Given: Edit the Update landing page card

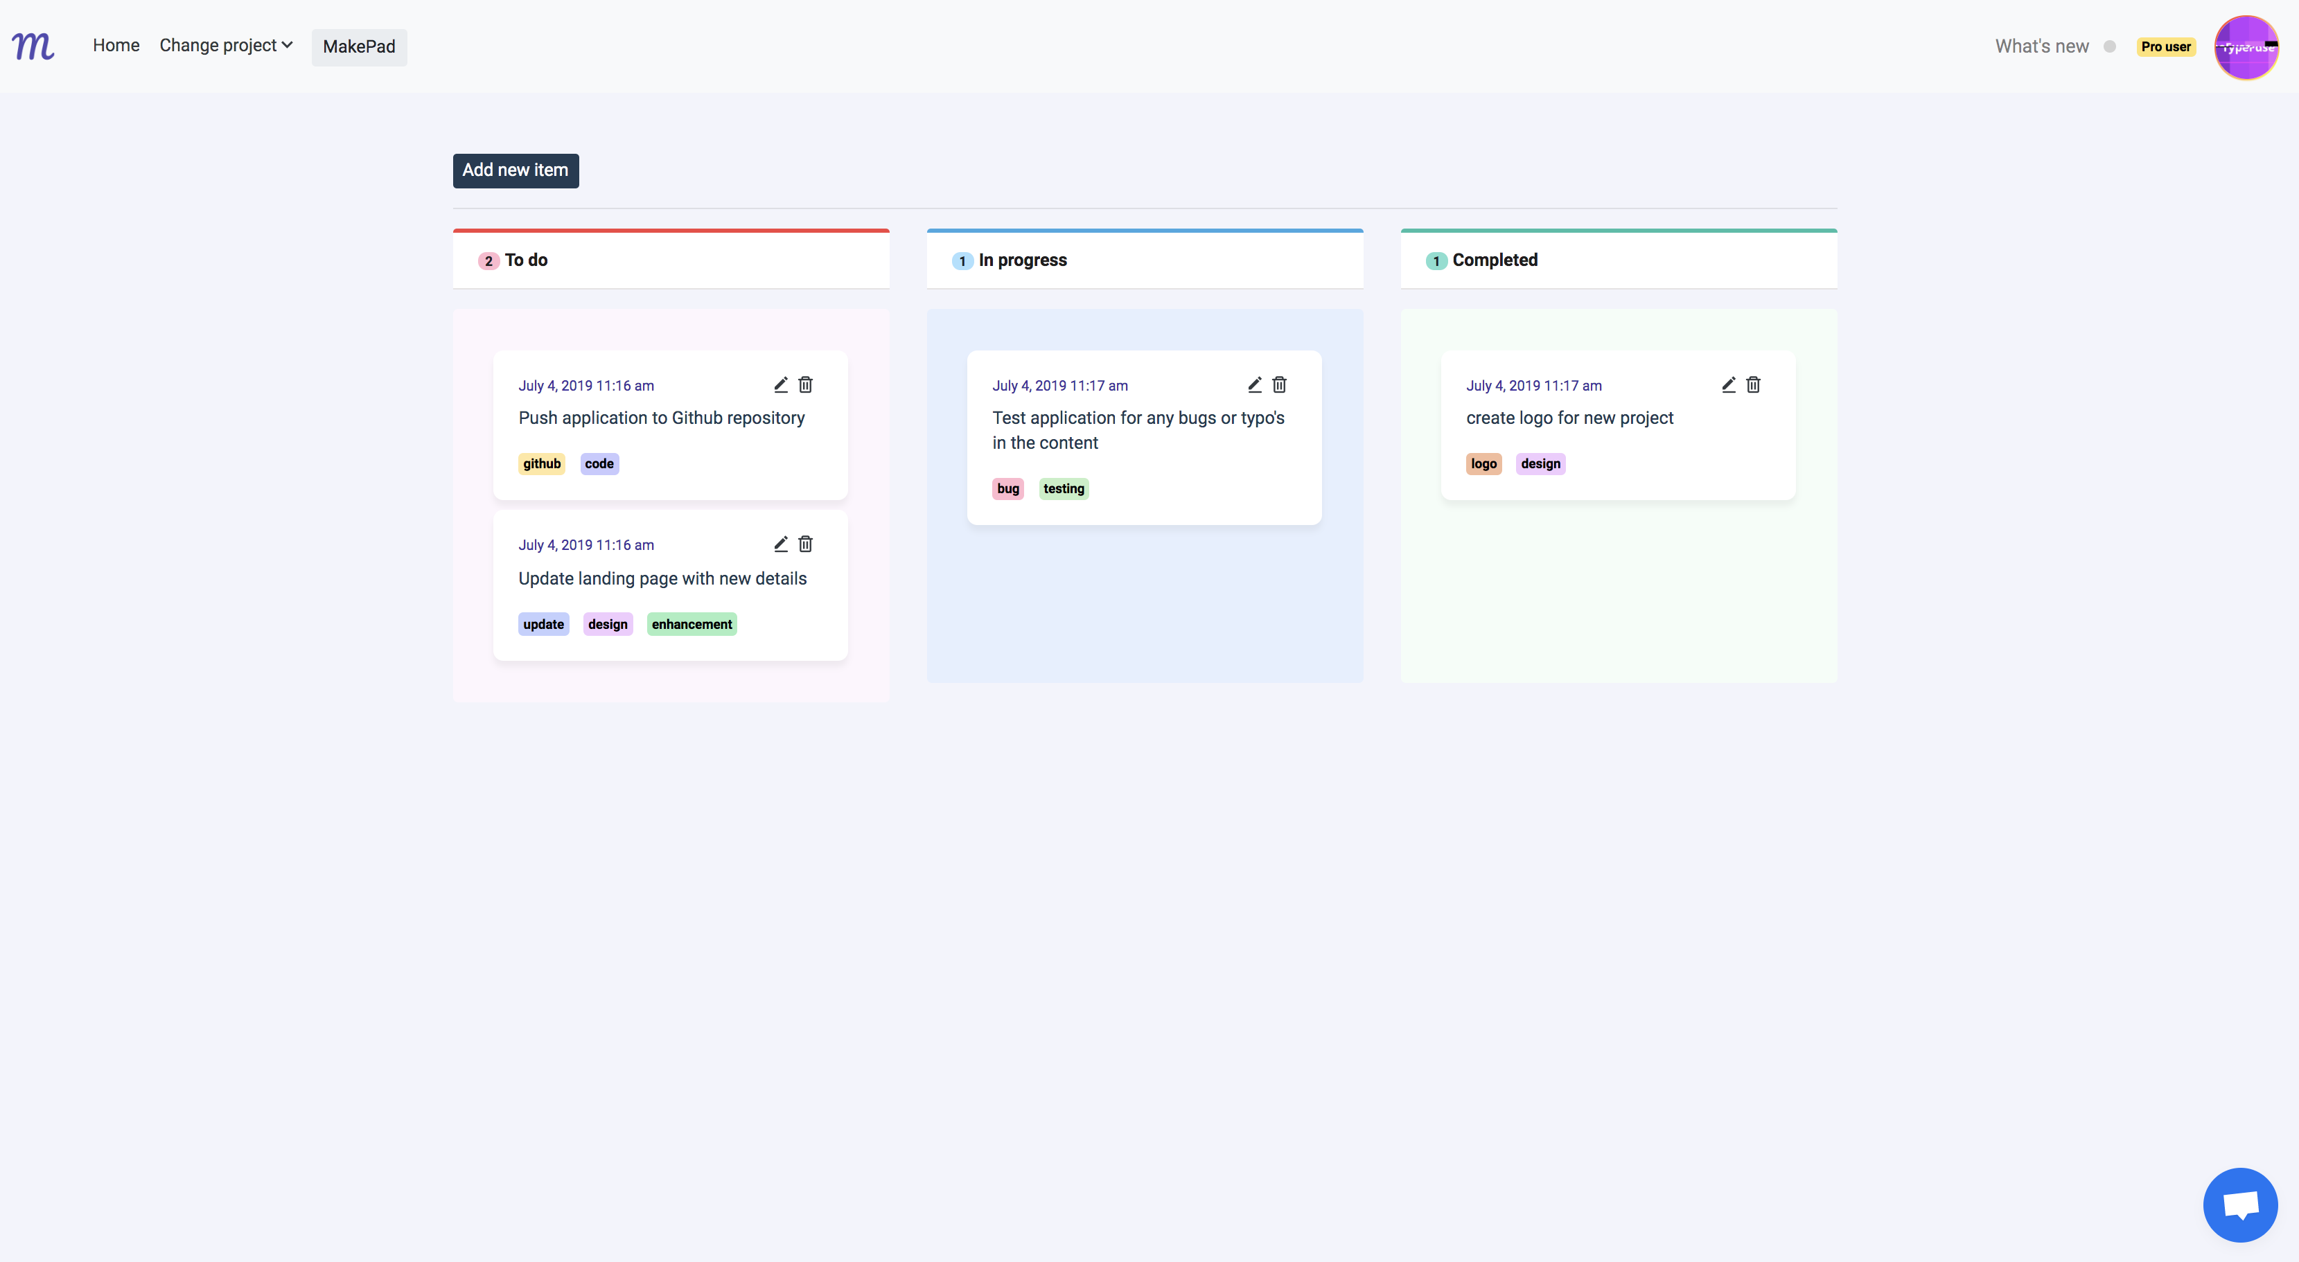Looking at the screenshot, I should tap(780, 544).
